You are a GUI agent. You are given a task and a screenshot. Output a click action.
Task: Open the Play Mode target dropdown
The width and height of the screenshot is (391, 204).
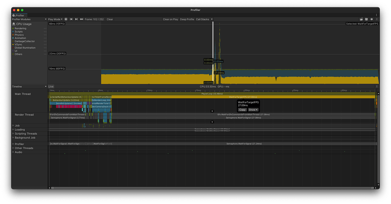(55, 19)
